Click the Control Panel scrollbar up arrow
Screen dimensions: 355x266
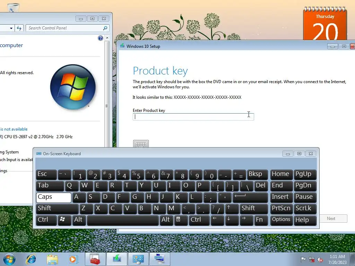107,38
